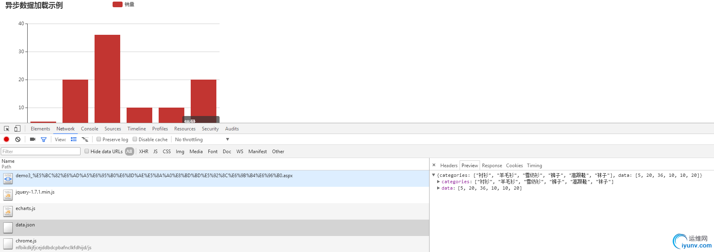Click the 销量 legend label text
714x252 pixels.
(x=129, y=4)
